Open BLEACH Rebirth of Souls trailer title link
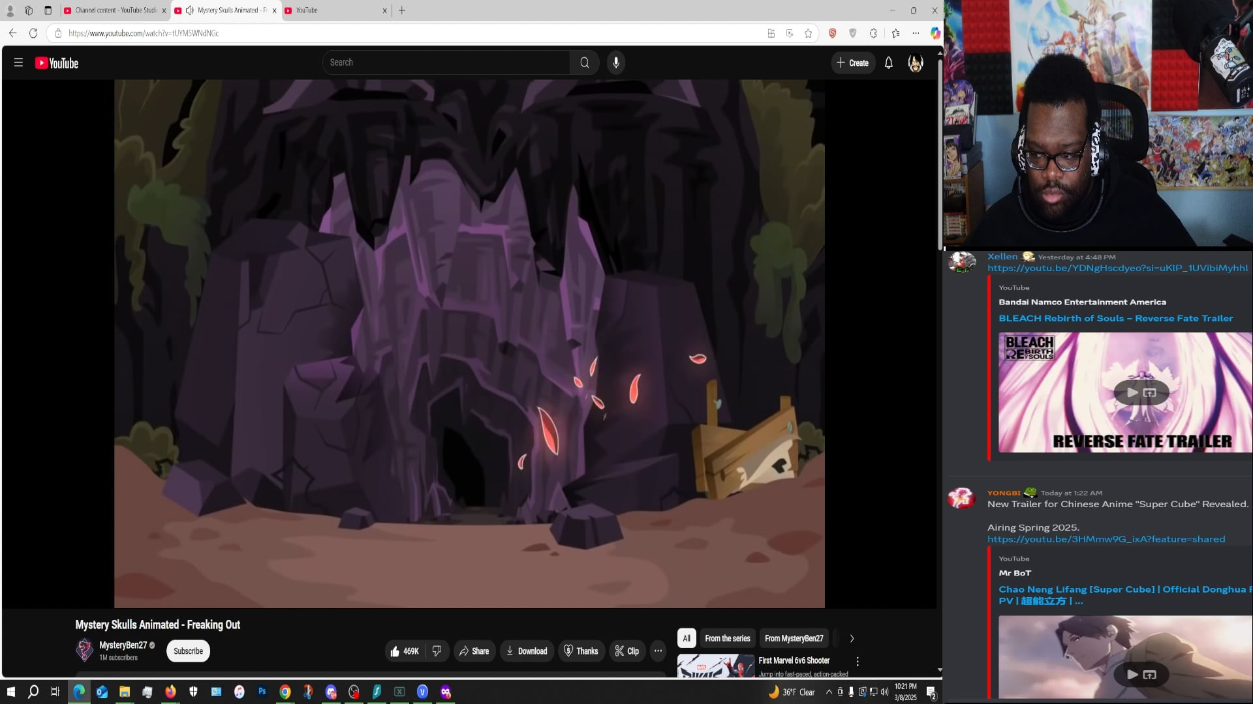Image resolution: width=1253 pixels, height=704 pixels. pyautogui.click(x=1116, y=319)
